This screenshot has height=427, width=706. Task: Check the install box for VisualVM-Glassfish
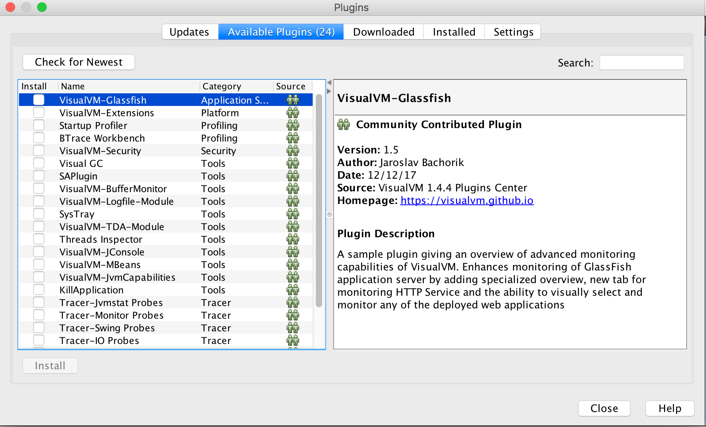[39, 100]
